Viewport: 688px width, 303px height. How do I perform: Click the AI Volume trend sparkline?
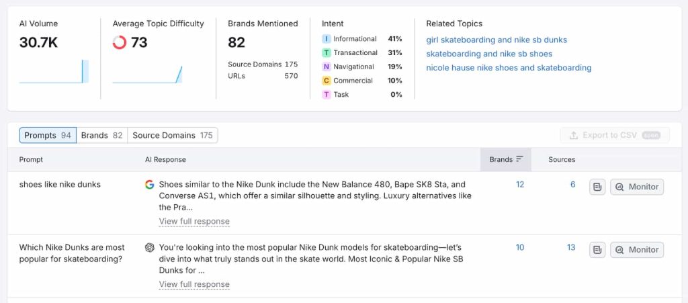[x=54, y=71]
